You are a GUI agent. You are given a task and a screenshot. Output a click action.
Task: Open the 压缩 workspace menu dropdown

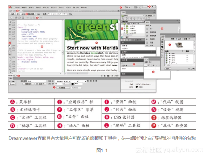127,7
